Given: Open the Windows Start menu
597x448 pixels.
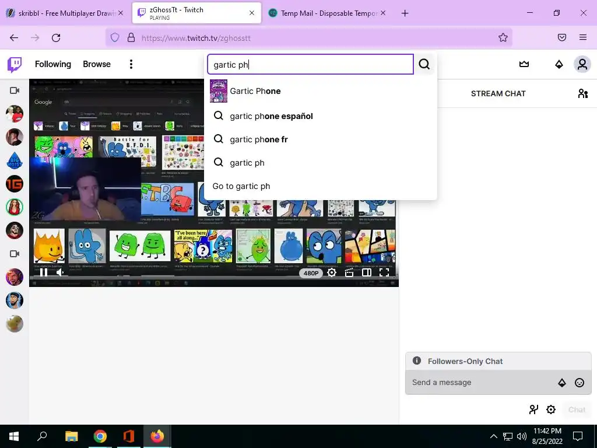Looking at the screenshot, I should click(x=14, y=436).
